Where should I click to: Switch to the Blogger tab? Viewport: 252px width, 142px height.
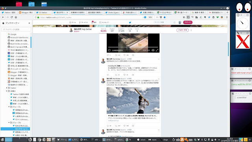point(26,12)
